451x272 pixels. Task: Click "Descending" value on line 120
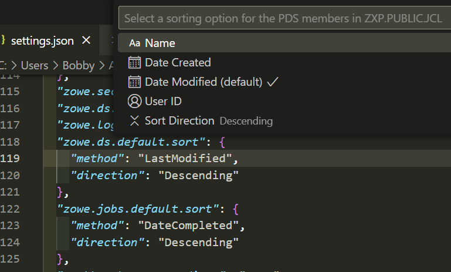click(x=198, y=175)
